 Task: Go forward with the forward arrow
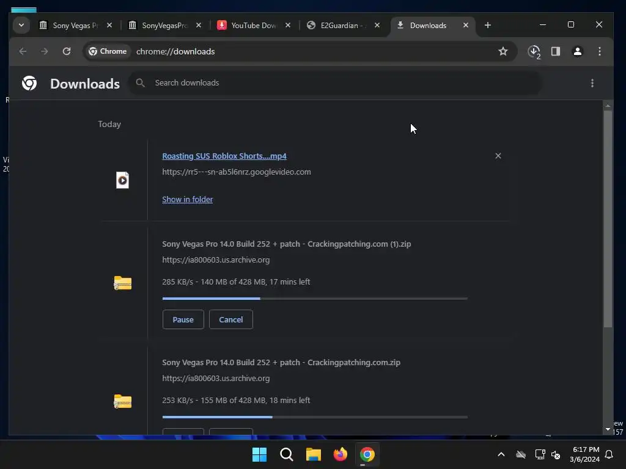click(x=44, y=51)
